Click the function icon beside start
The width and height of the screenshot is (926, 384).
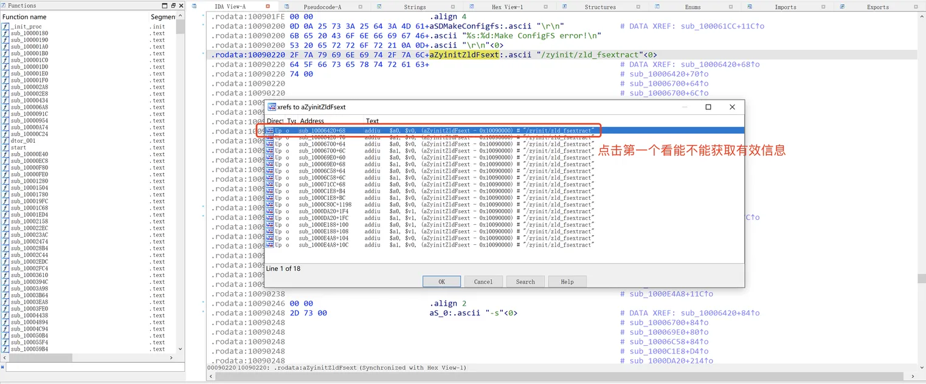(5, 147)
